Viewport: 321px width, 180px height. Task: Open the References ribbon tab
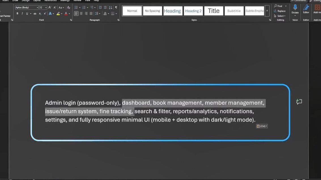(x=50, y=1)
